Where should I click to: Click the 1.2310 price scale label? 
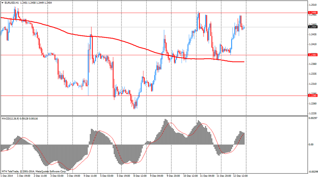point(313,84)
